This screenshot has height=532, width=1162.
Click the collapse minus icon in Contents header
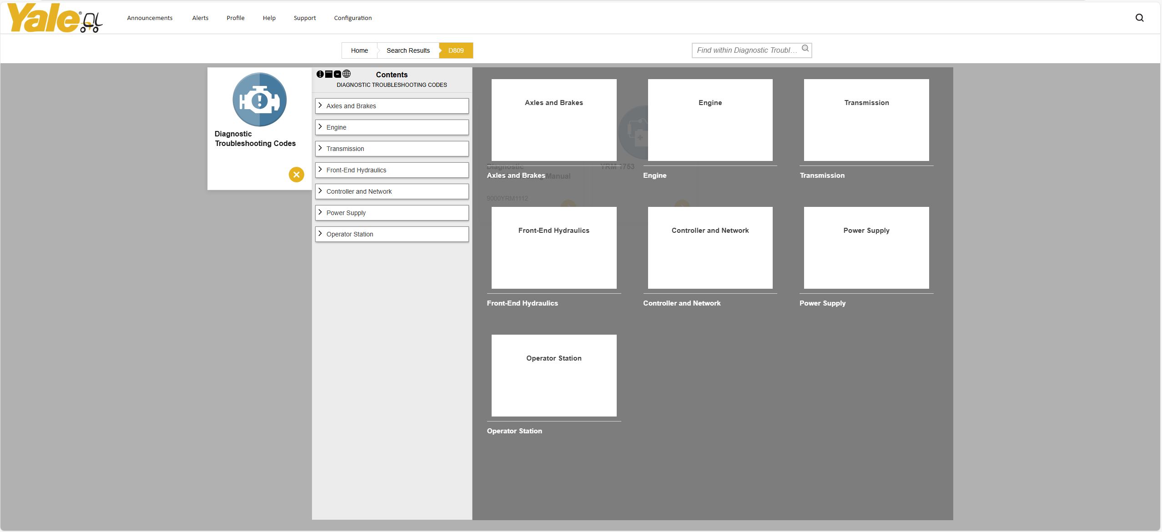click(x=337, y=74)
